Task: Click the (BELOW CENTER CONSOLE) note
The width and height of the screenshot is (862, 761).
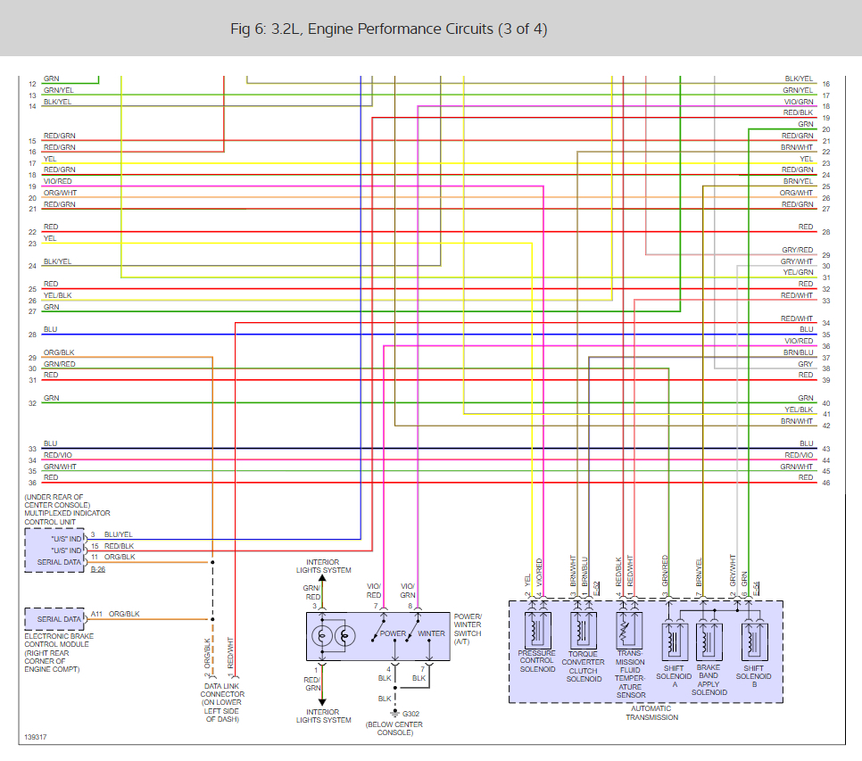Action: [394, 729]
